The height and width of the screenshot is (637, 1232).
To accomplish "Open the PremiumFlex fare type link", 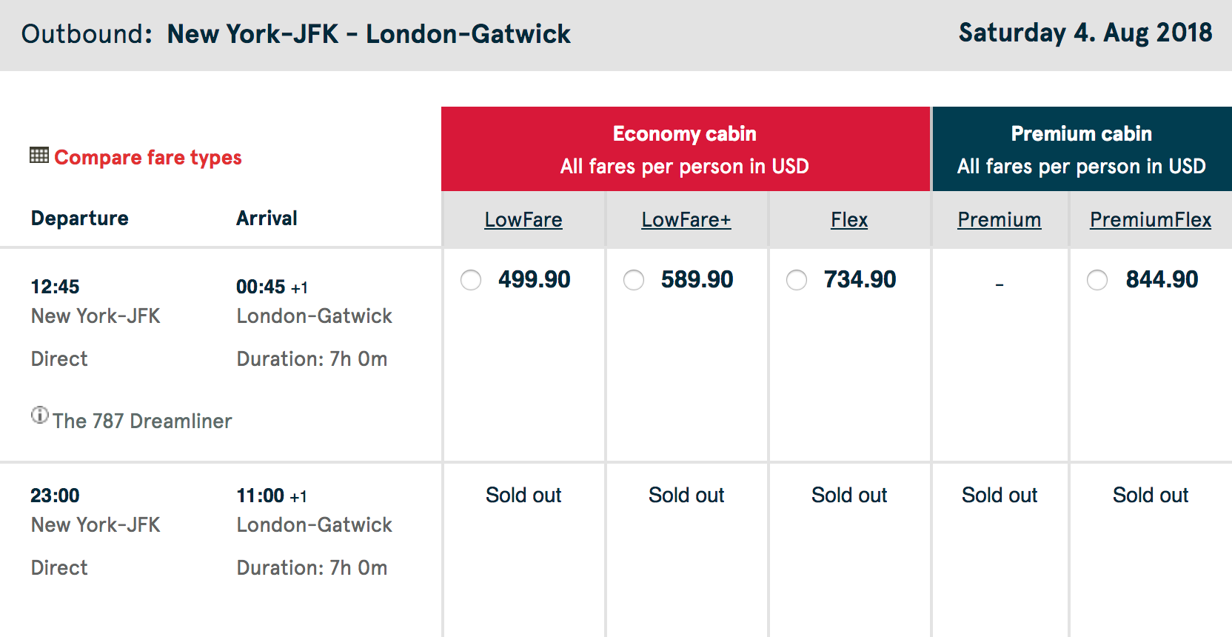I will (1151, 220).
